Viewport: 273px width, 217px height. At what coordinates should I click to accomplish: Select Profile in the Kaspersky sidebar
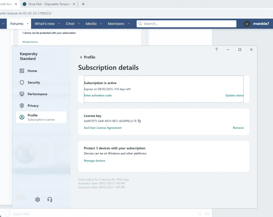41,117
